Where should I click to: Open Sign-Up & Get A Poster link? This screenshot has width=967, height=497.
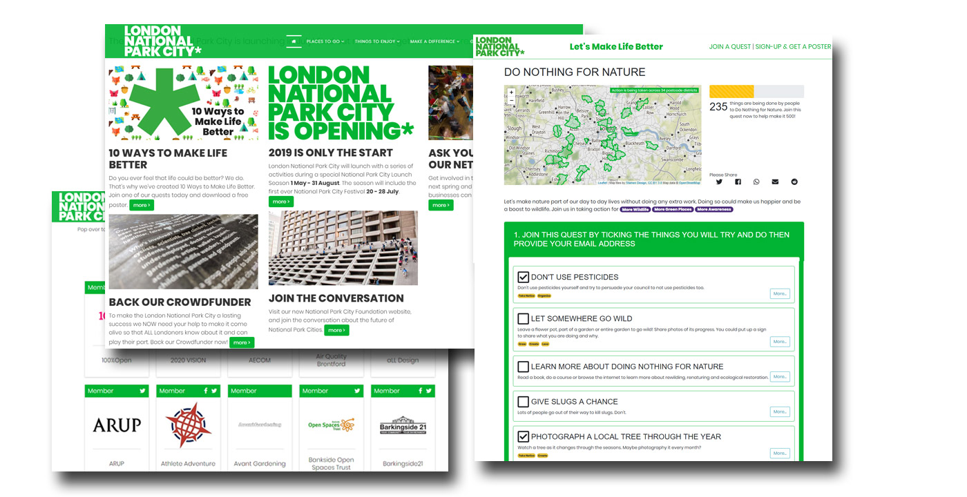point(793,47)
